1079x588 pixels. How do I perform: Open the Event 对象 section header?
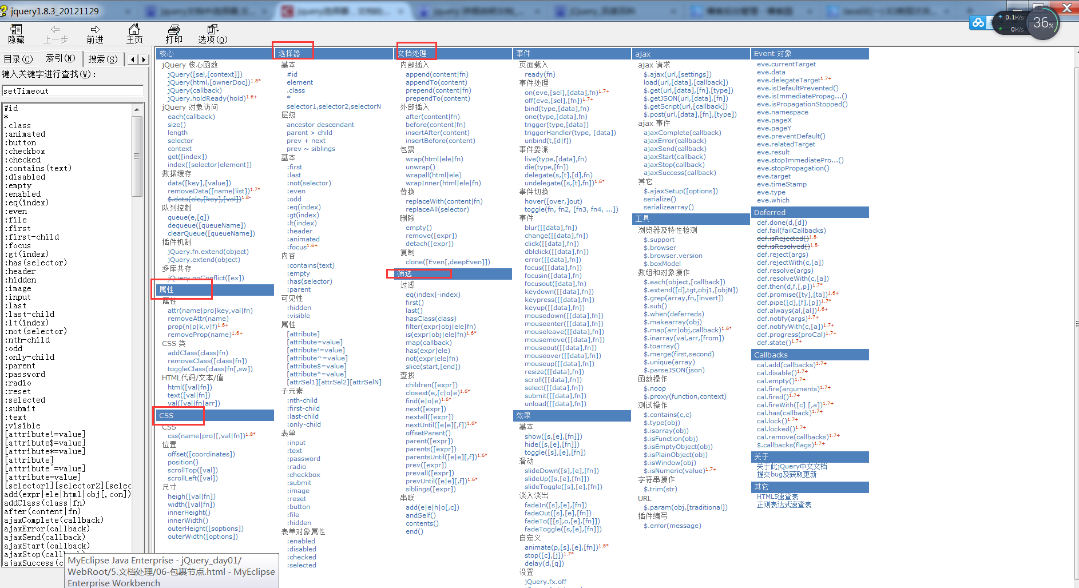pos(810,54)
